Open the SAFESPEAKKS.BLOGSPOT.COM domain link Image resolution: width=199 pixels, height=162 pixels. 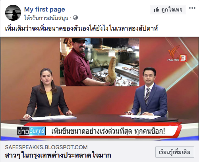tap(46, 147)
